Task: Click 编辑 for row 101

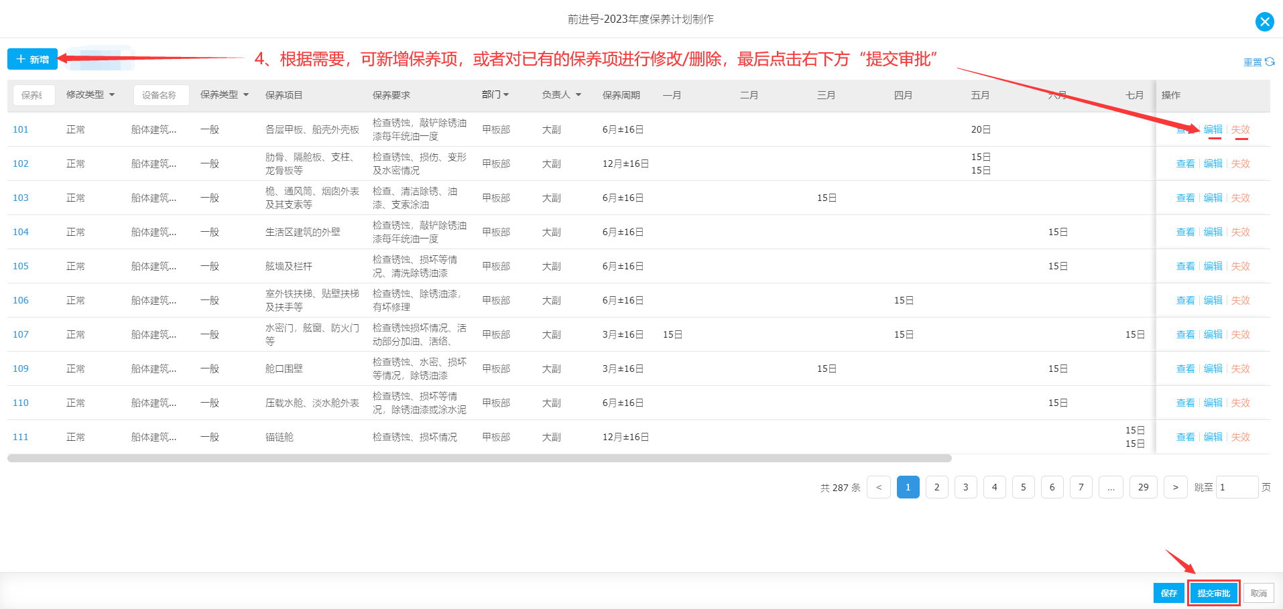Action: (x=1213, y=129)
